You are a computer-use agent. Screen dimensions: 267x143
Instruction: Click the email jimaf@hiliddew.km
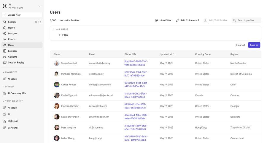[99, 117]
